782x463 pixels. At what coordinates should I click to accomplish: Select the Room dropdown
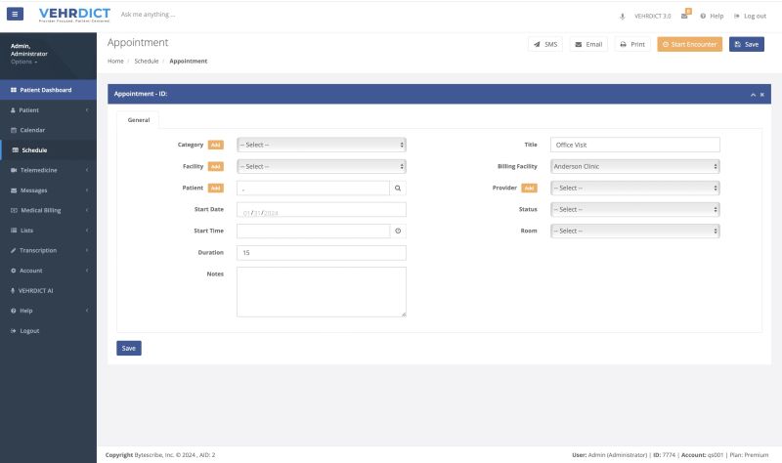tap(634, 231)
